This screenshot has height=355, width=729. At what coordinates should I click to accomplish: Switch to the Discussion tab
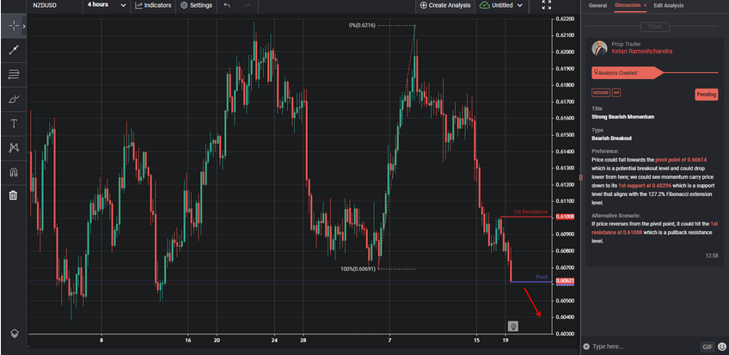tap(628, 5)
